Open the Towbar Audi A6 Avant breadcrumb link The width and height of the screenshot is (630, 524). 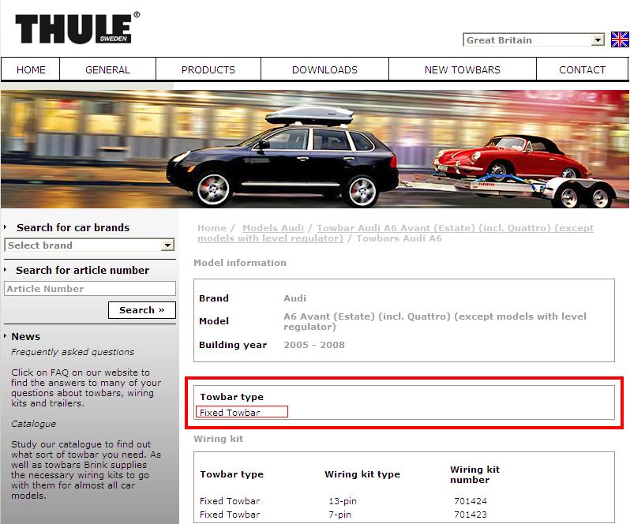click(x=454, y=228)
